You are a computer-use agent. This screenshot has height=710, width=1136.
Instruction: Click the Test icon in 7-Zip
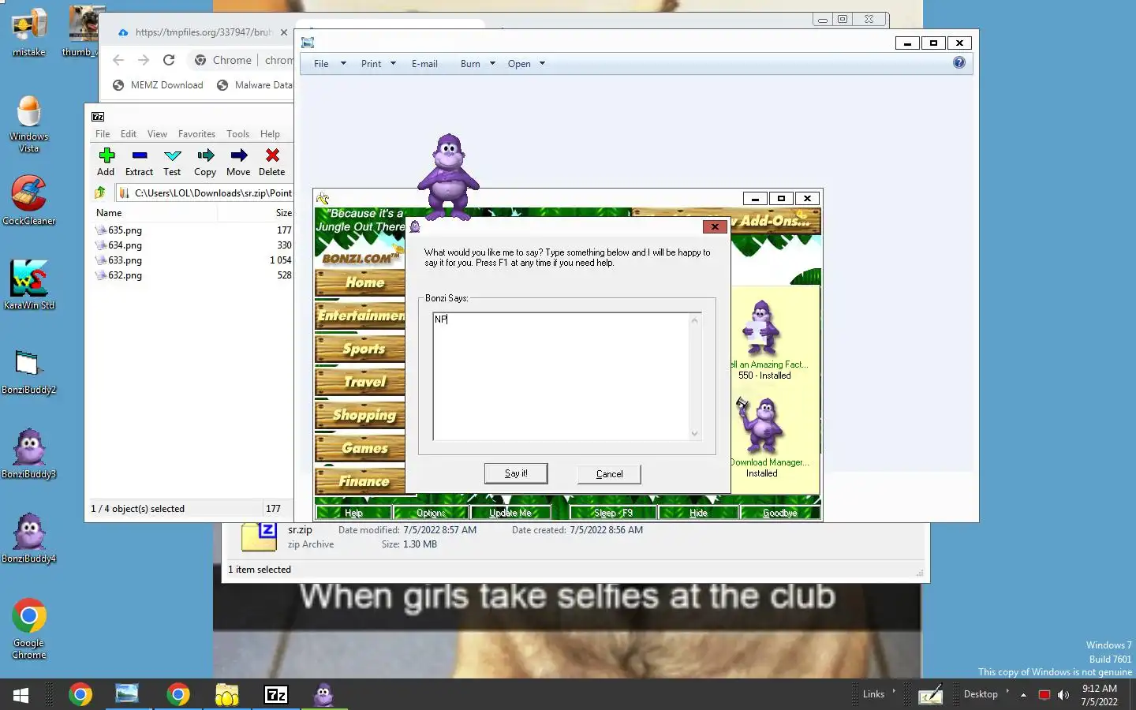173,155
